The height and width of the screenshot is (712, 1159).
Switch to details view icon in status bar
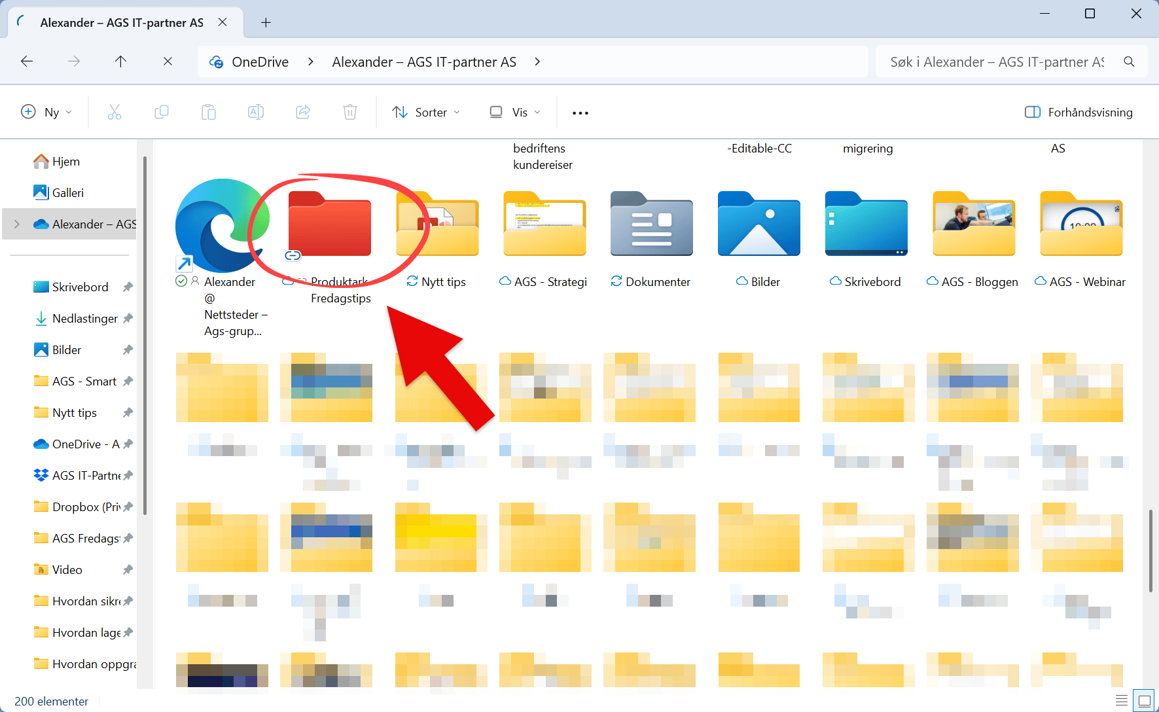click(x=1122, y=700)
